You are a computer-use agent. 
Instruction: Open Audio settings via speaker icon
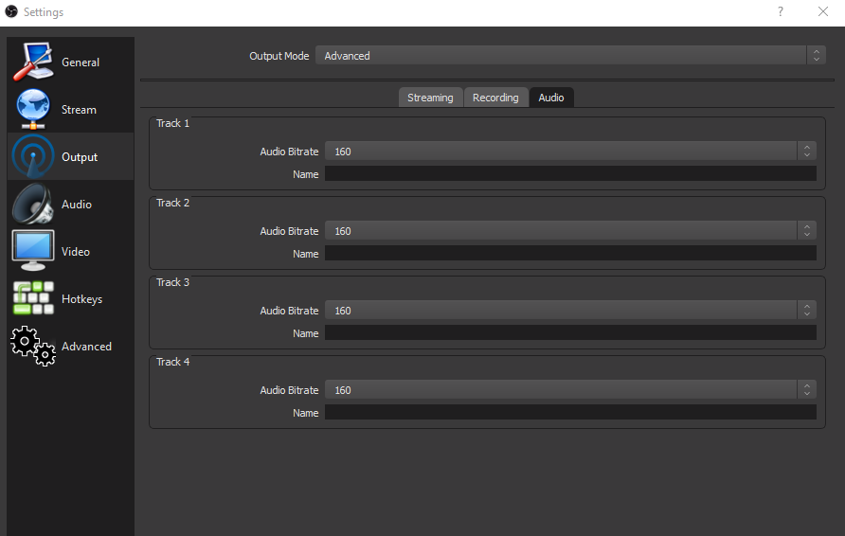33,204
